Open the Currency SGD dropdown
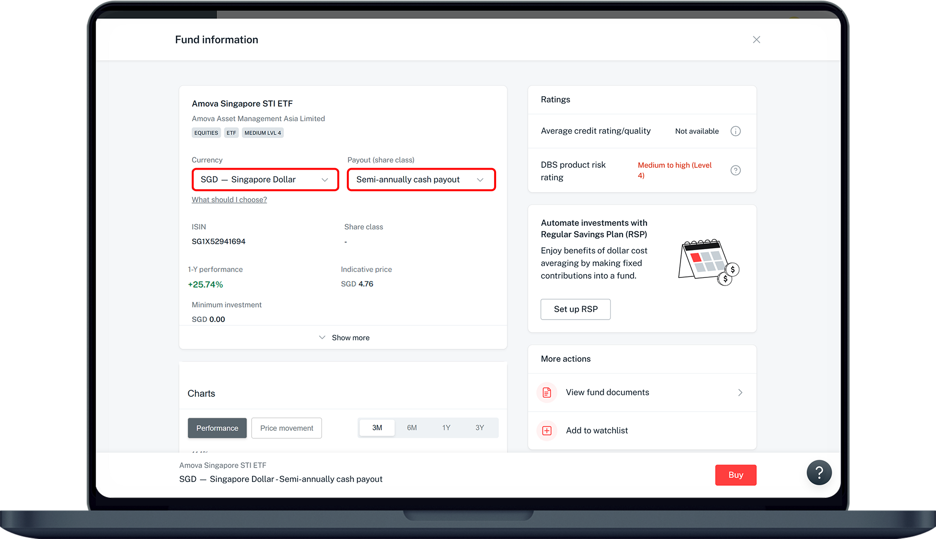Viewport: 936px width, 539px height. [265, 180]
